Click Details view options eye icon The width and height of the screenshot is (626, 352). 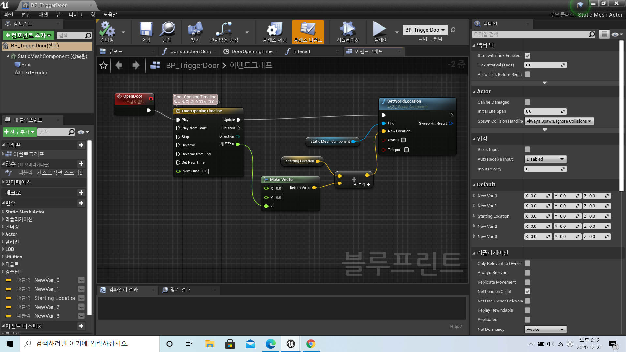coord(617,34)
